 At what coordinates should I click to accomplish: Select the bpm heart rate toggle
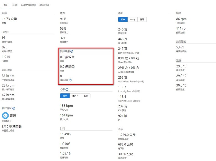(65, 96)
